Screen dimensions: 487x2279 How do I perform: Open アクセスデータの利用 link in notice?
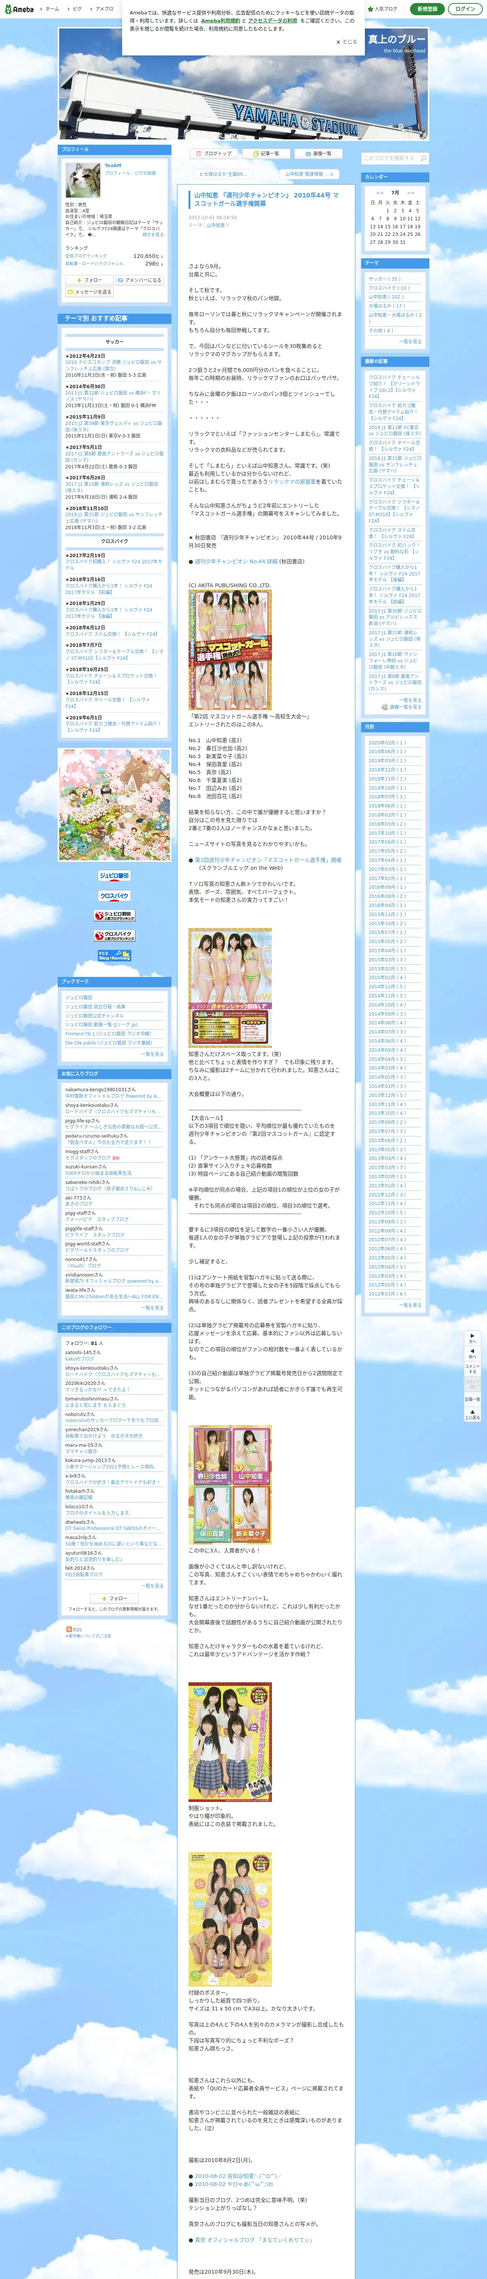[273, 21]
